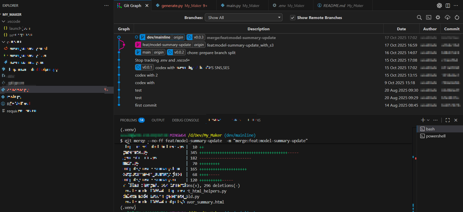
Task: Click the Author column header
Action: (x=430, y=29)
